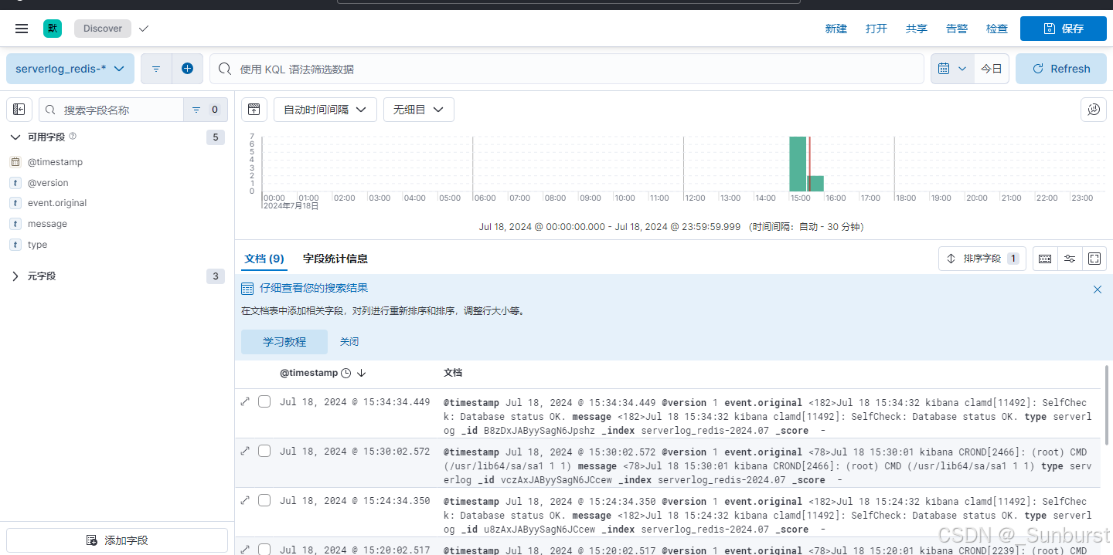1113x555 pixels.
Task: Click the clock icon in @timestamp header
Action: 346,373
